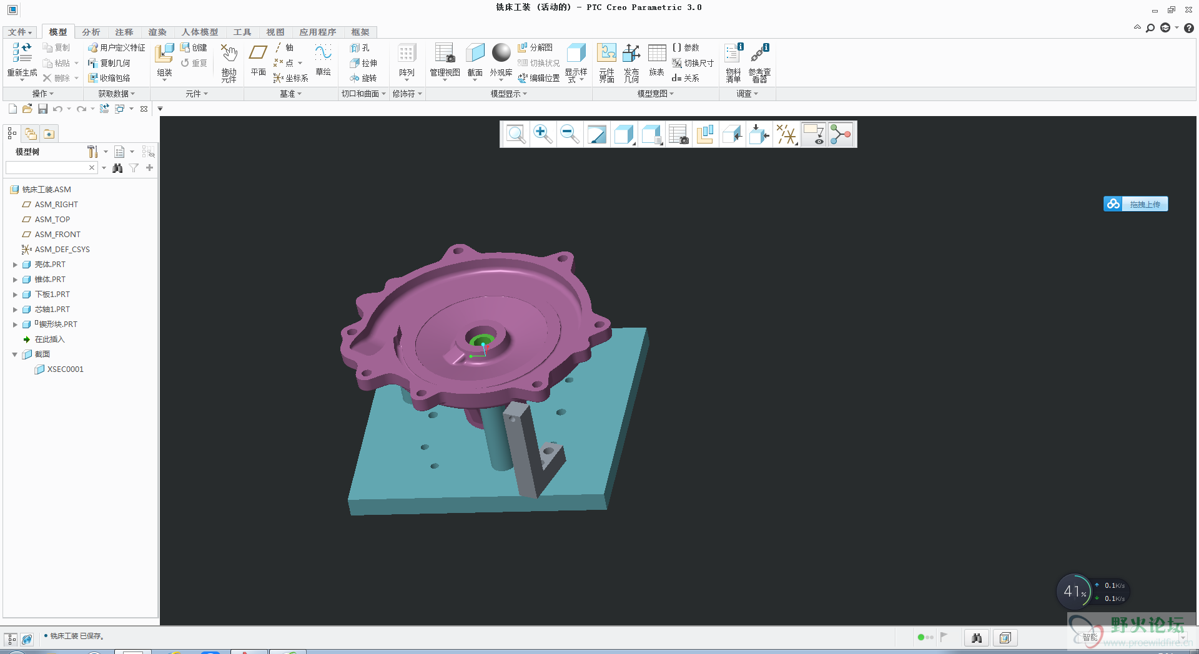The width and height of the screenshot is (1199, 654).
Task: Open the 文件 (File) menu
Action: click(20, 32)
